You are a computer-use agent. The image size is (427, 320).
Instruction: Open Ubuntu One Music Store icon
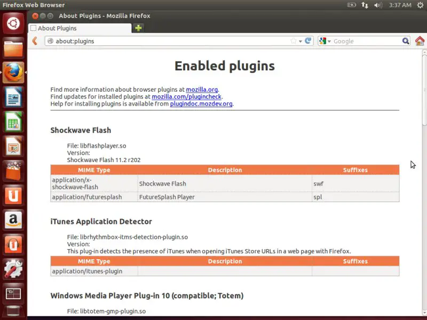point(13,244)
